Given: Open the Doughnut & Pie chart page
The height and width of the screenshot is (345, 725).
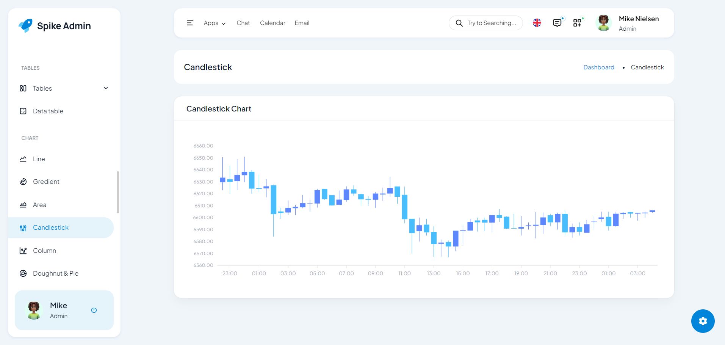Looking at the screenshot, I should 55,273.
